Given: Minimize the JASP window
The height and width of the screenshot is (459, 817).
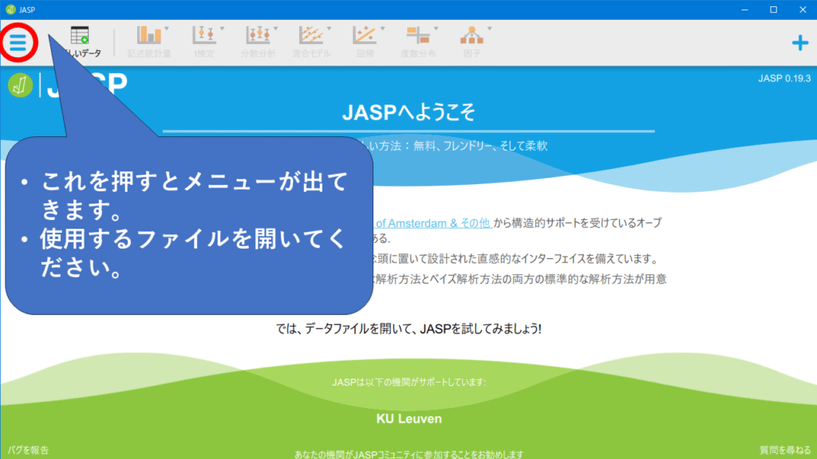Looking at the screenshot, I should 745,10.
